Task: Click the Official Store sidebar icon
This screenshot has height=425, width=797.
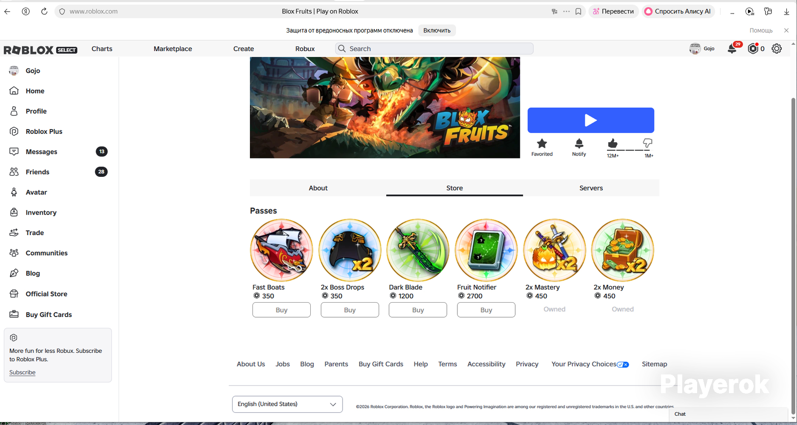Action: pyautogui.click(x=14, y=294)
